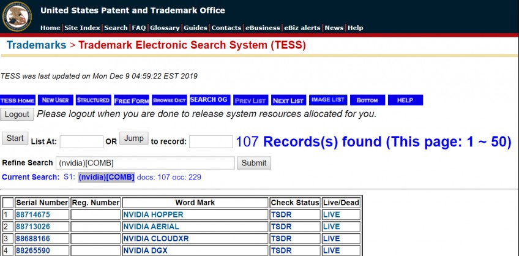Open the Structured search button
Screen dimensions: 519x256
point(94,100)
